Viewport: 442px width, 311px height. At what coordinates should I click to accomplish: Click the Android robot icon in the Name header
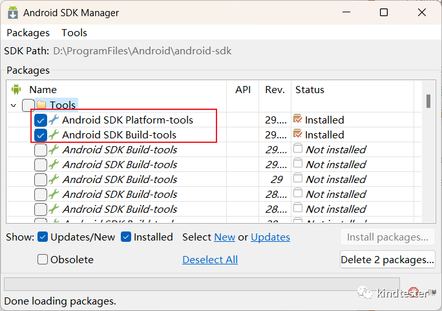[17, 90]
